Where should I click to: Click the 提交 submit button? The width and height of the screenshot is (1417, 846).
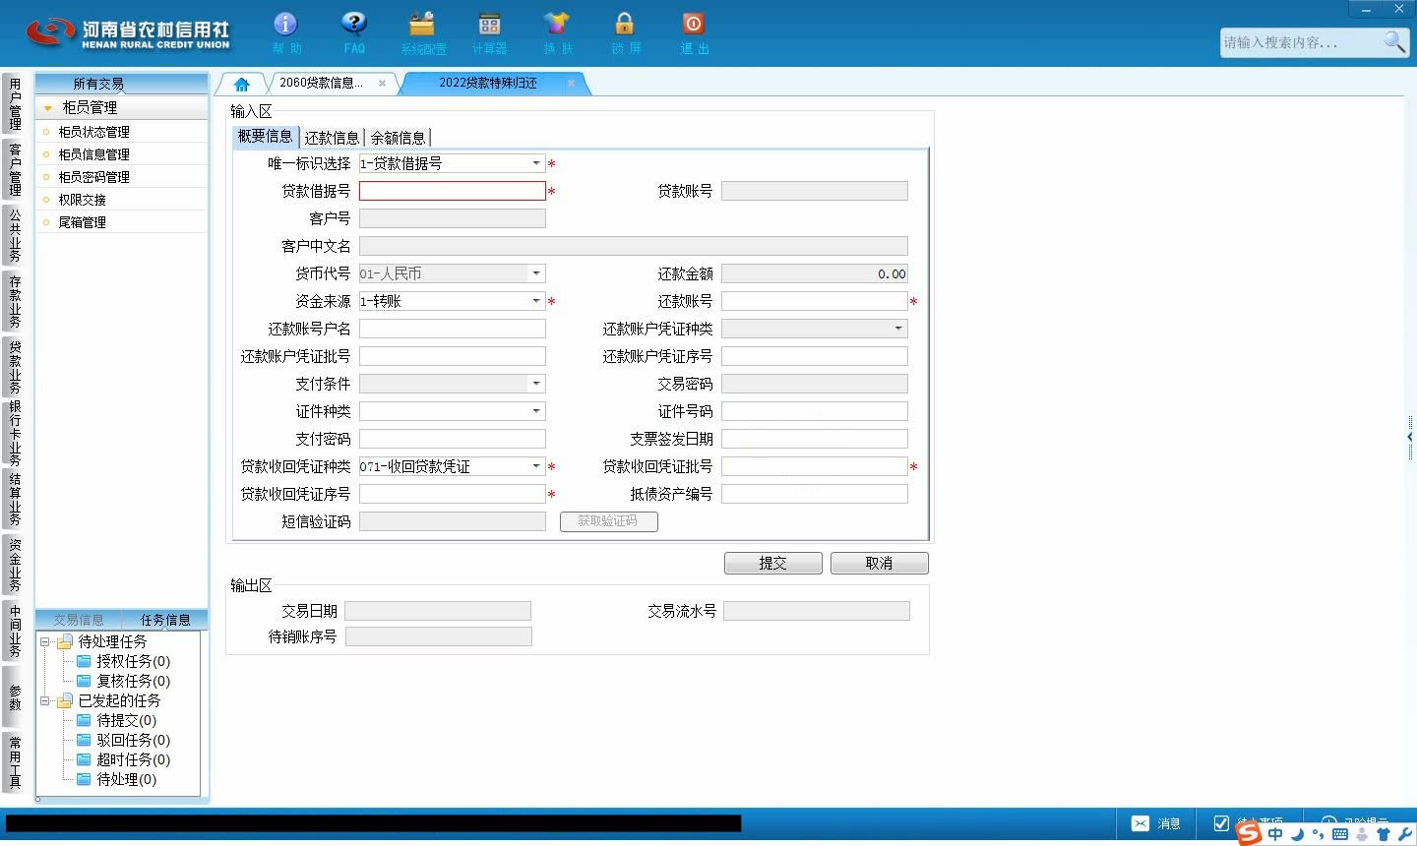pos(772,563)
